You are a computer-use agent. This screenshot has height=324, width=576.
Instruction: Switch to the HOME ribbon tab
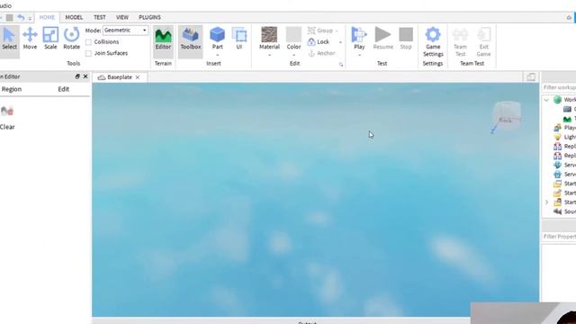[47, 17]
